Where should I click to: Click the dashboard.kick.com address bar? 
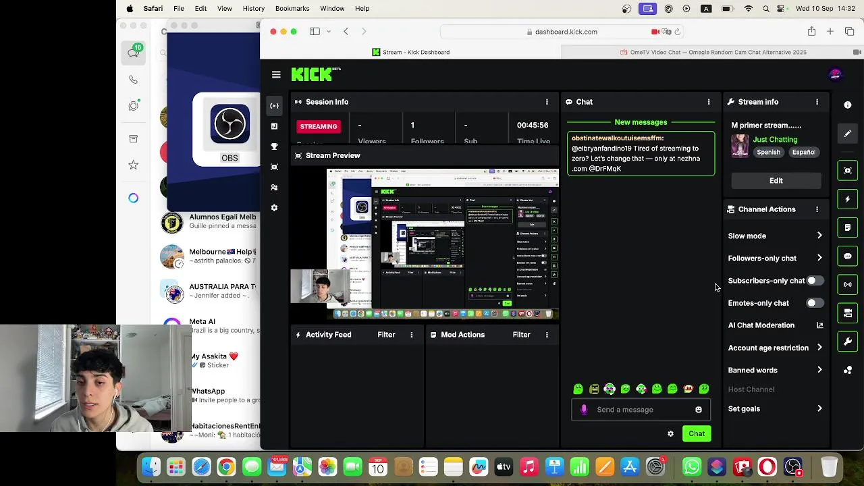562,32
